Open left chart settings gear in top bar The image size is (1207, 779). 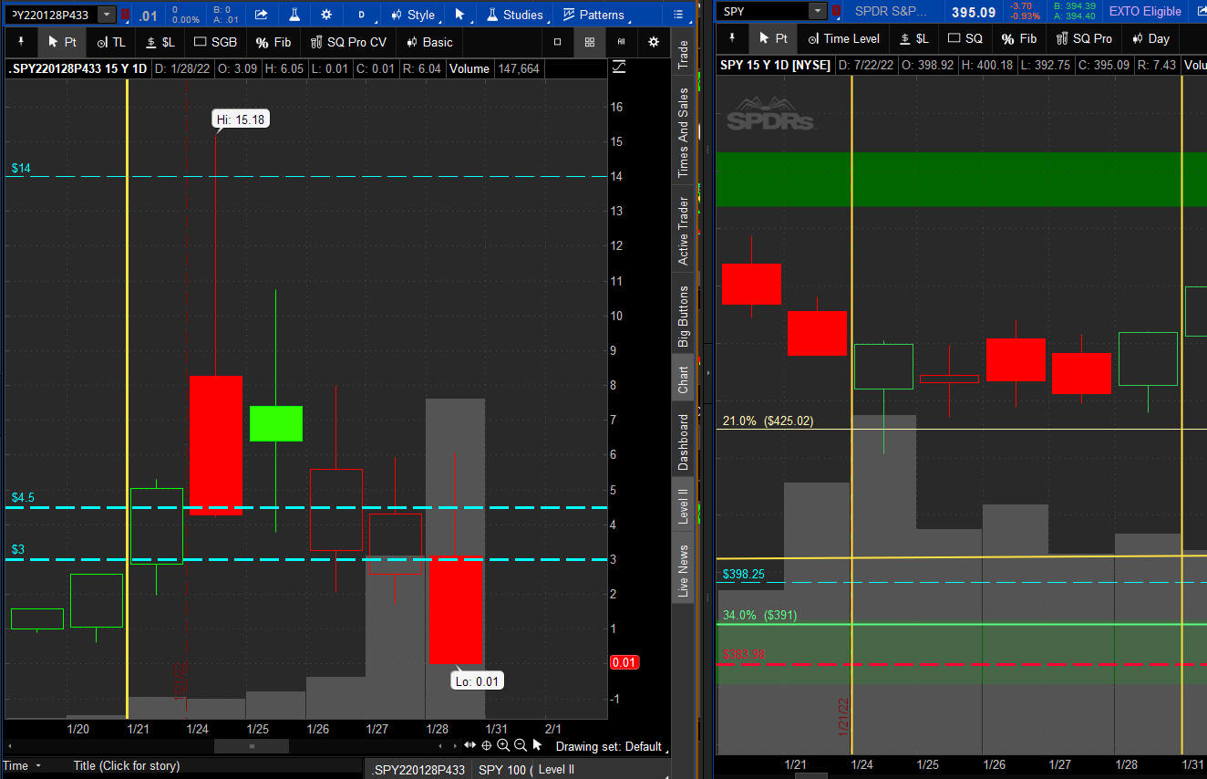[x=327, y=15]
